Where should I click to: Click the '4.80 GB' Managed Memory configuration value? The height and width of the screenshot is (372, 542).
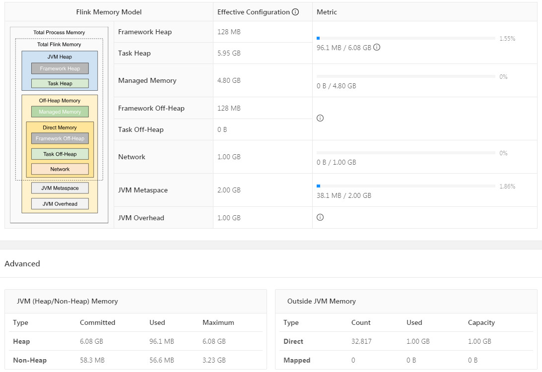coord(229,80)
